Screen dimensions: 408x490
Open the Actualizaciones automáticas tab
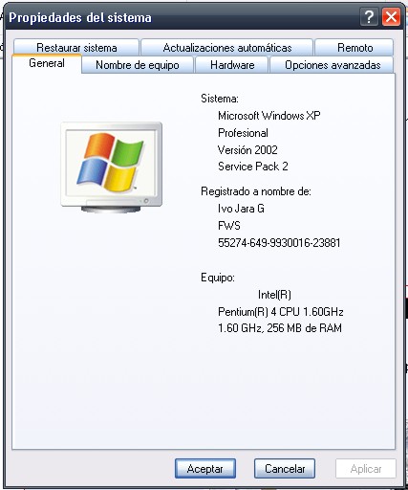[x=227, y=48]
